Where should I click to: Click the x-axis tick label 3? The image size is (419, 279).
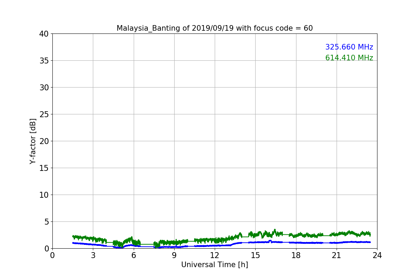pyautogui.click(x=93, y=255)
